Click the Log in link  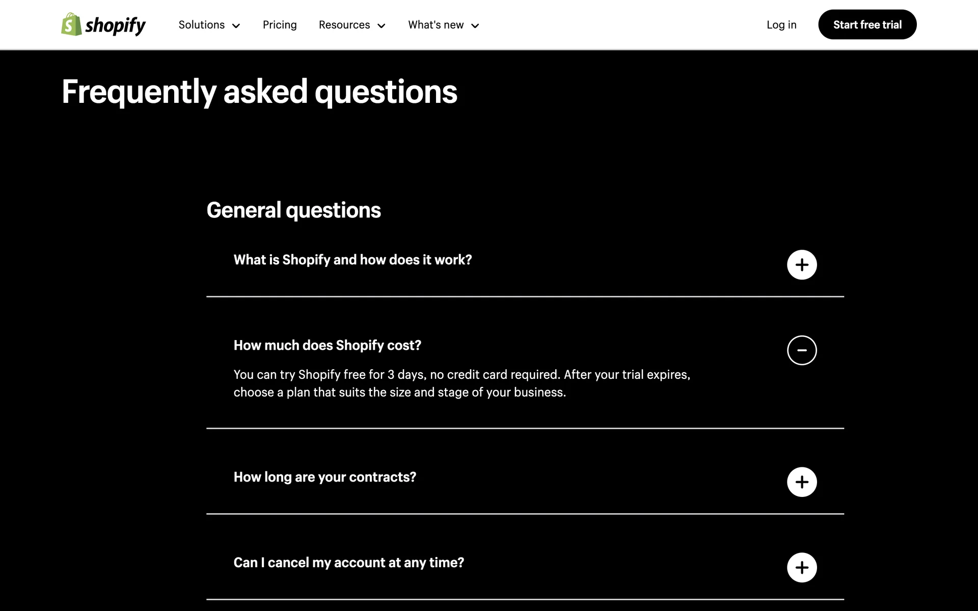[781, 25]
